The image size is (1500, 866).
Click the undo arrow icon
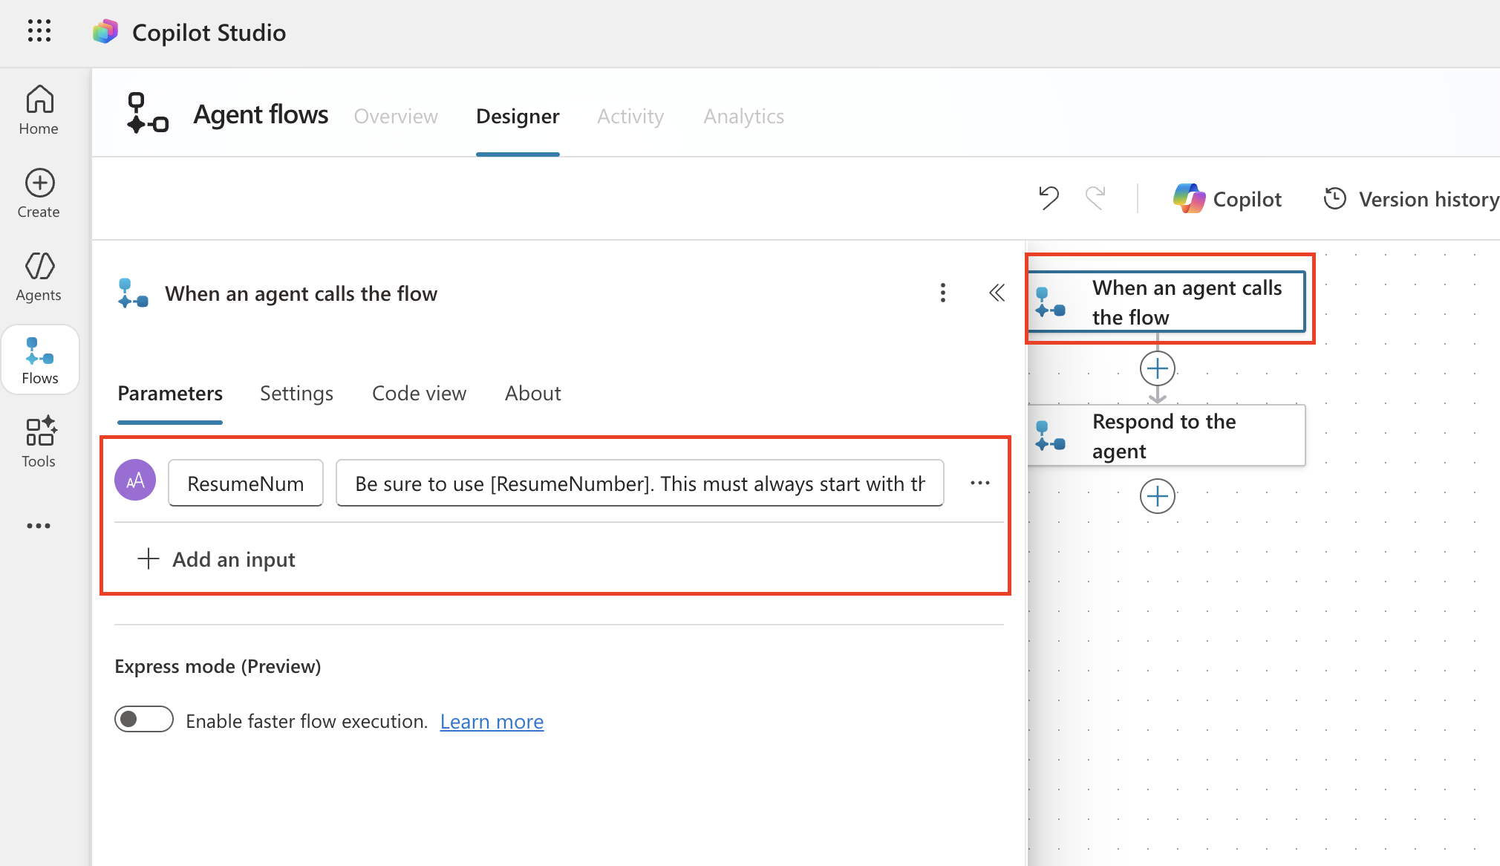point(1048,198)
